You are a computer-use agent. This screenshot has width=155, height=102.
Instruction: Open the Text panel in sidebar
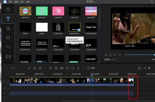pyautogui.click(x=8, y=19)
